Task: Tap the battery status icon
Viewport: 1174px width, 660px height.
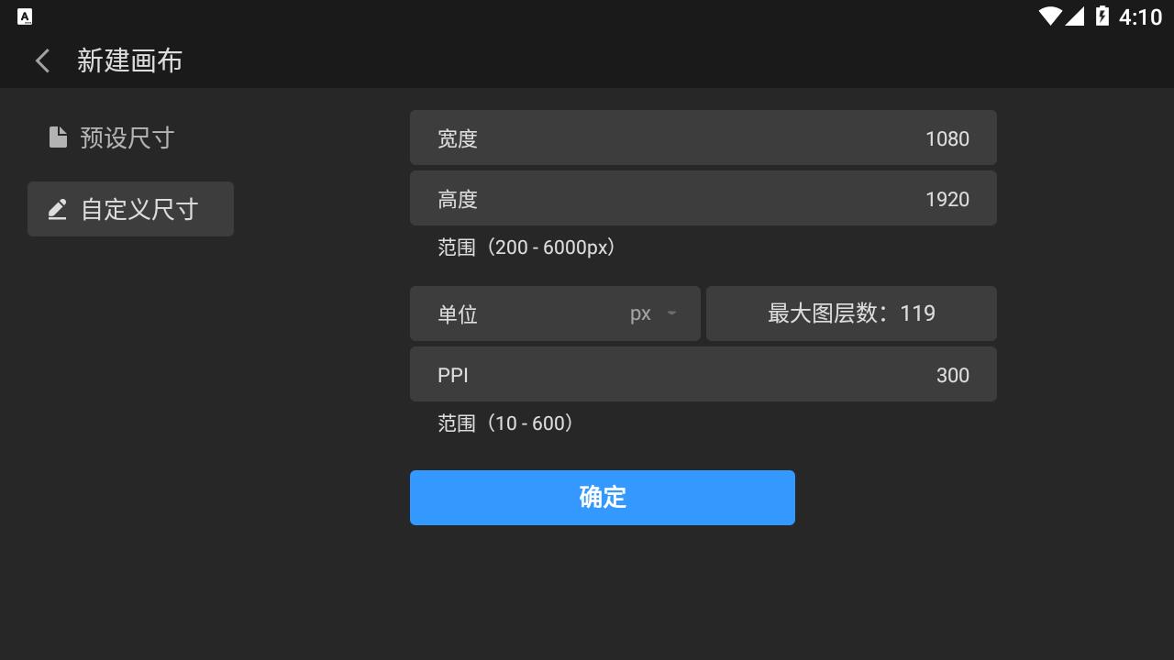Action: tap(1102, 16)
